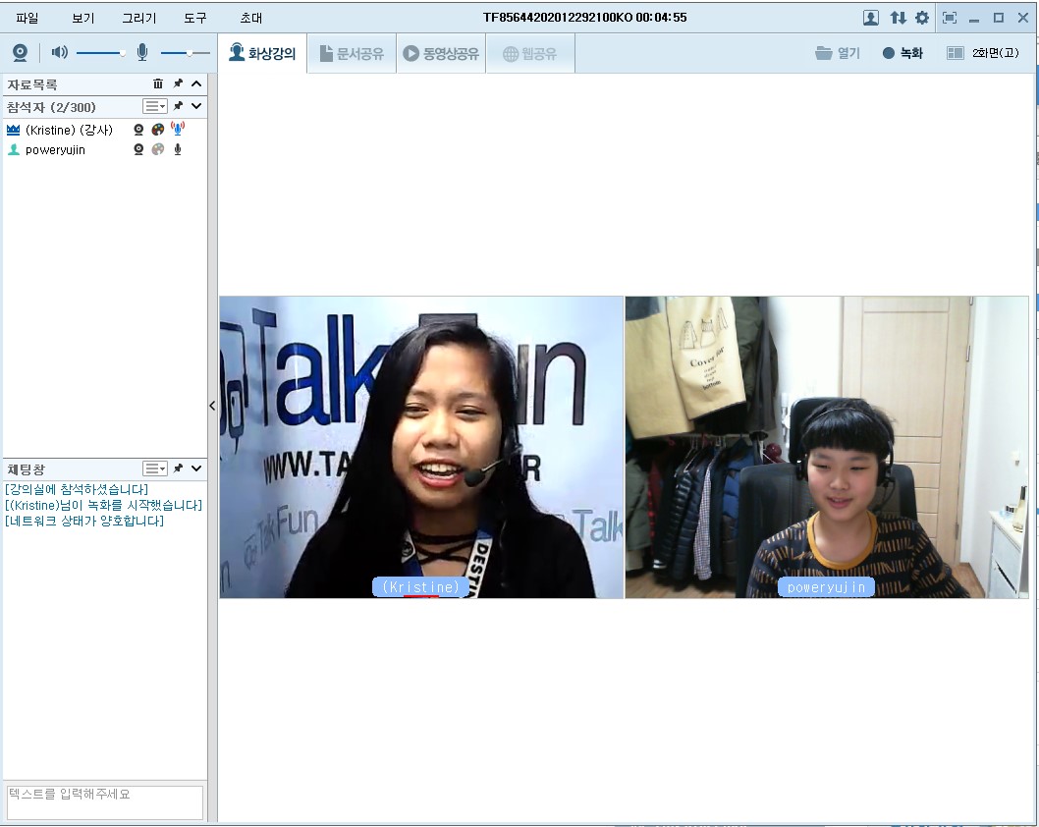This screenshot has width=1039, height=827.
Task: Open the settings gear in the title bar
Action: pos(922,18)
